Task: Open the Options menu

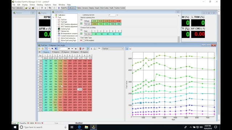Action: pos(48,5)
